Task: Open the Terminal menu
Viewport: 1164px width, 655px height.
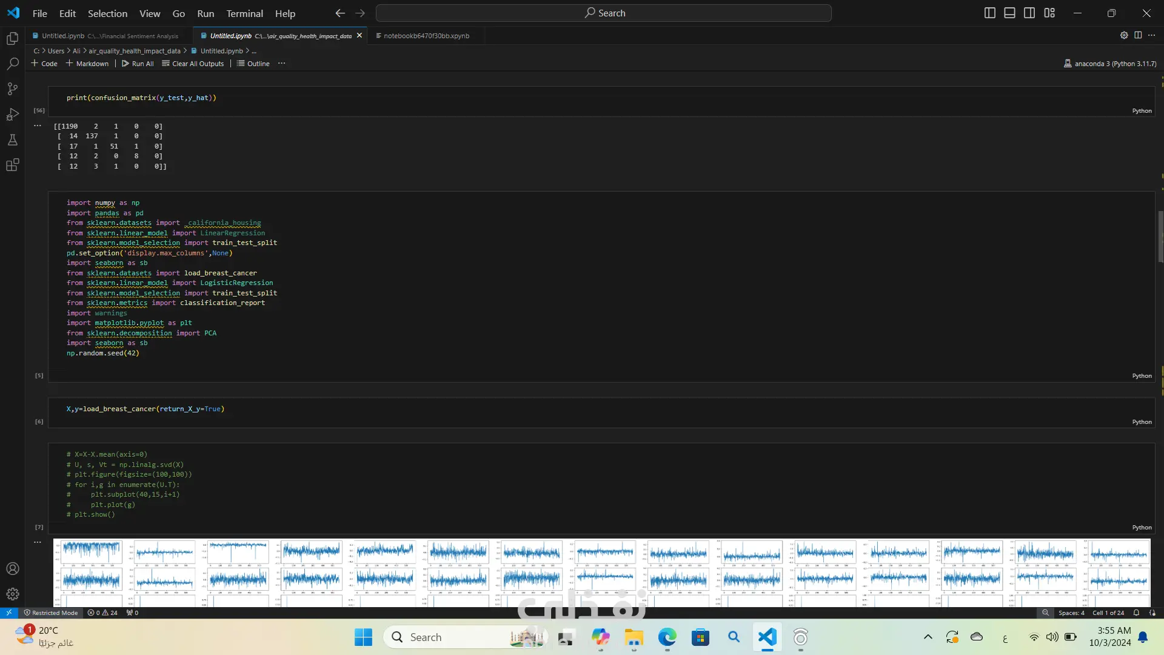Action: click(244, 13)
